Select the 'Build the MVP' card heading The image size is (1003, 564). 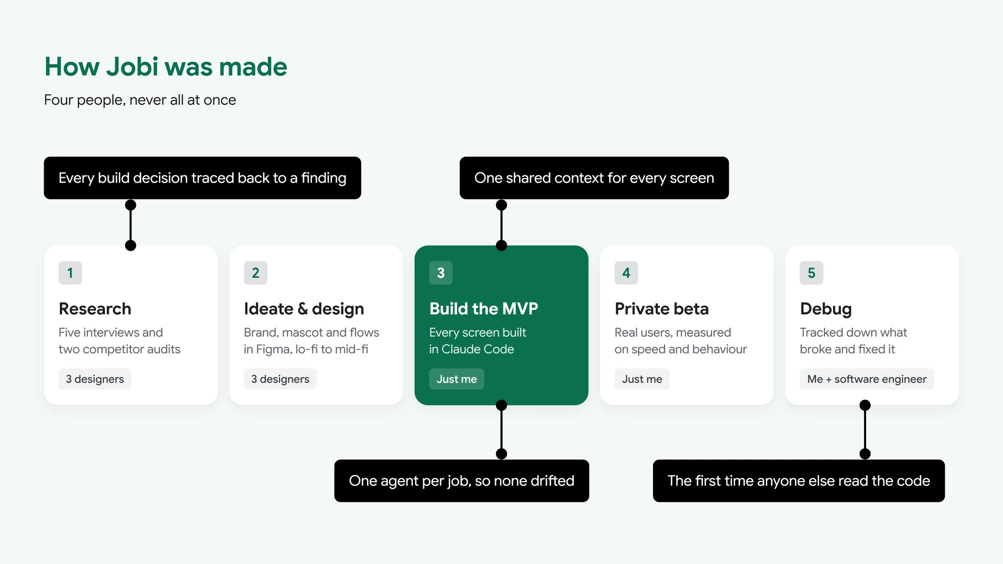point(483,309)
